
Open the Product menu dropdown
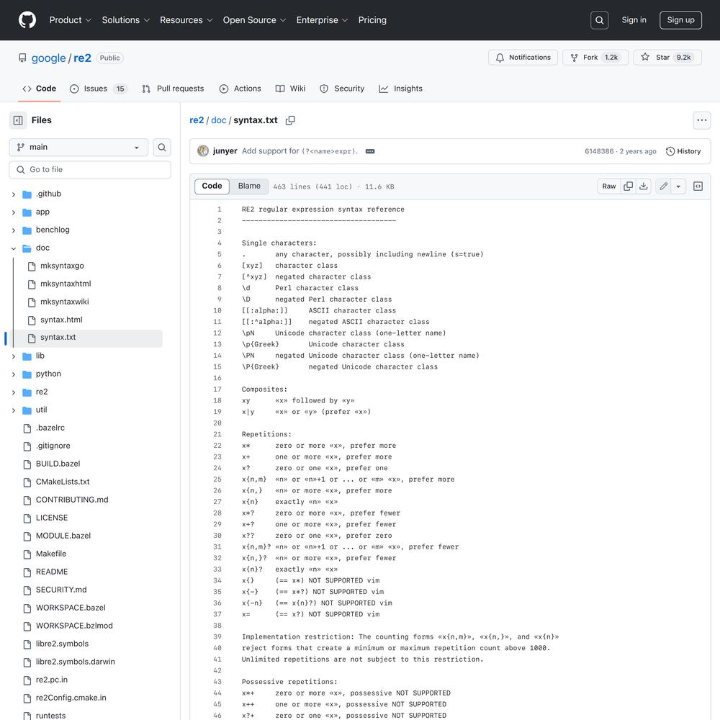(71, 20)
